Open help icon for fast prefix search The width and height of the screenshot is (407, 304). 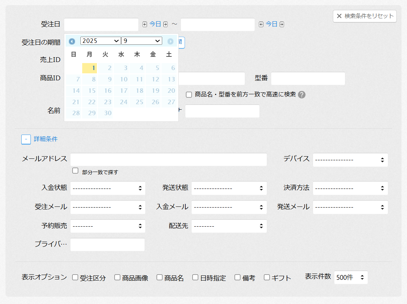coord(302,95)
